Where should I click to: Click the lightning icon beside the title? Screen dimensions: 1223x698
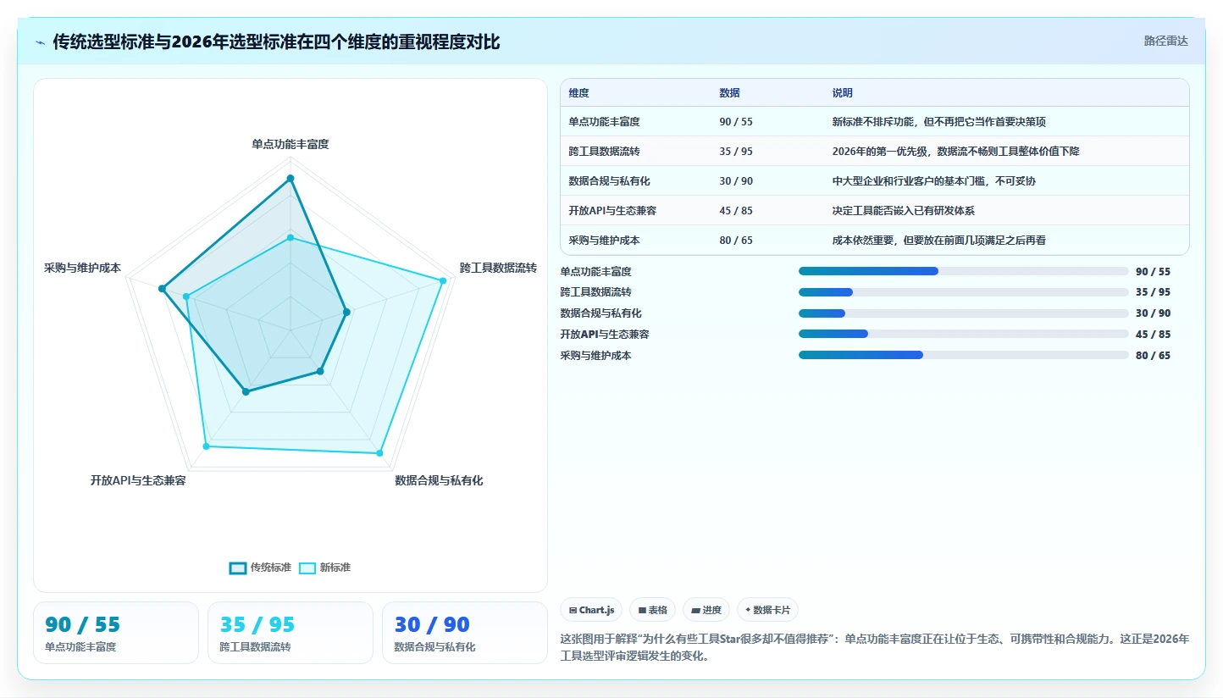(x=40, y=42)
